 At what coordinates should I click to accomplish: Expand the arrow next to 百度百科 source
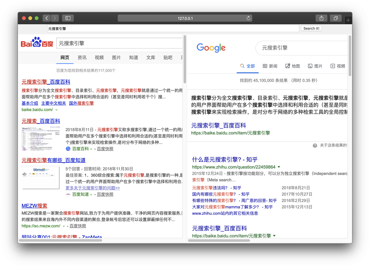click(91, 149)
